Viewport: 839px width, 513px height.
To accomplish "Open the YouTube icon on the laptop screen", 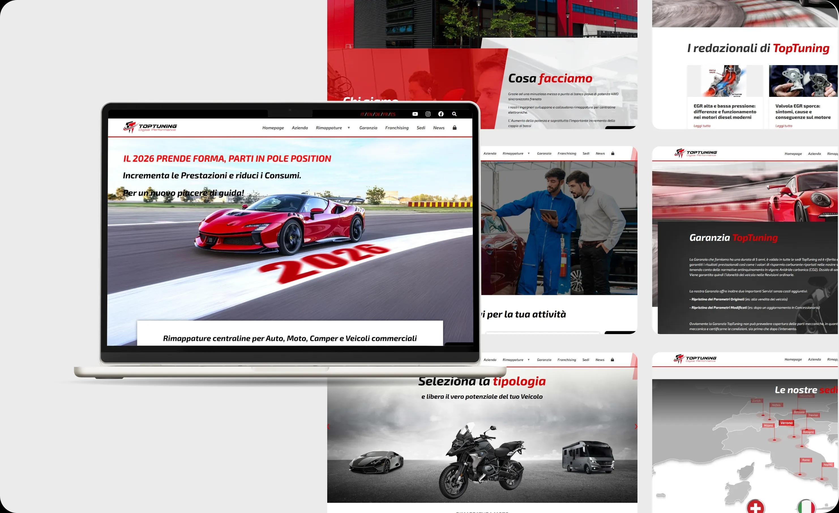I will tap(415, 114).
